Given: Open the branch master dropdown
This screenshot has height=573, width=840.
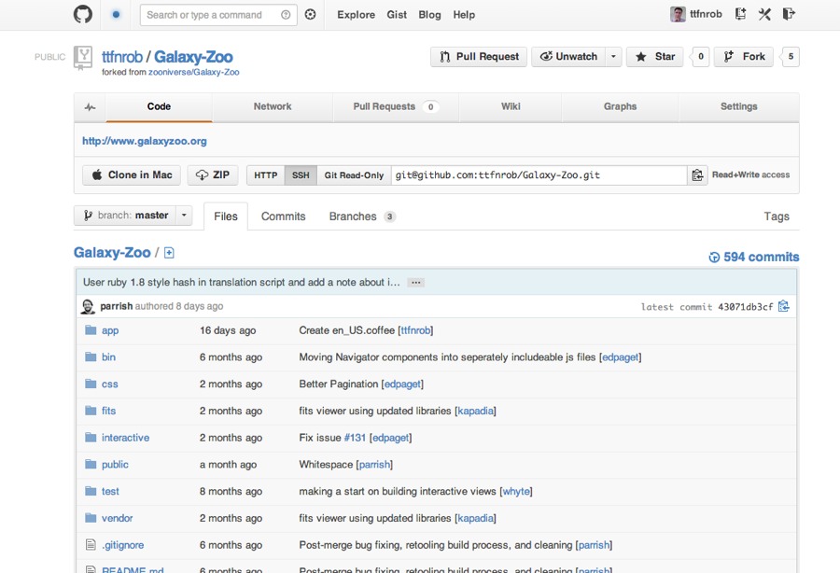Looking at the screenshot, I should point(133,216).
